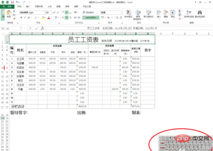
Task: Apply the red font color
Action: coord(49,17)
